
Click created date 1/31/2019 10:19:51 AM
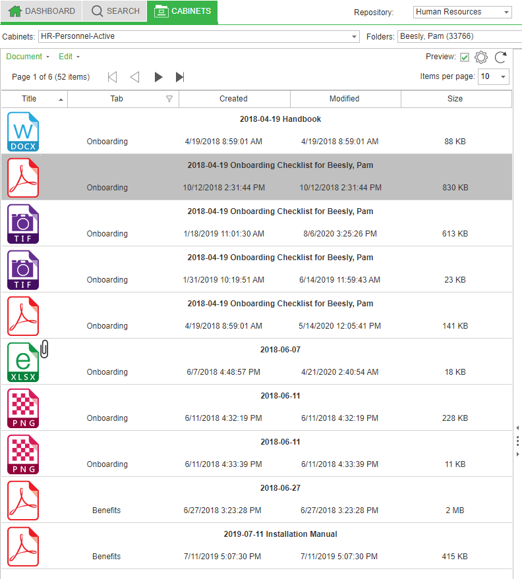[223, 280]
